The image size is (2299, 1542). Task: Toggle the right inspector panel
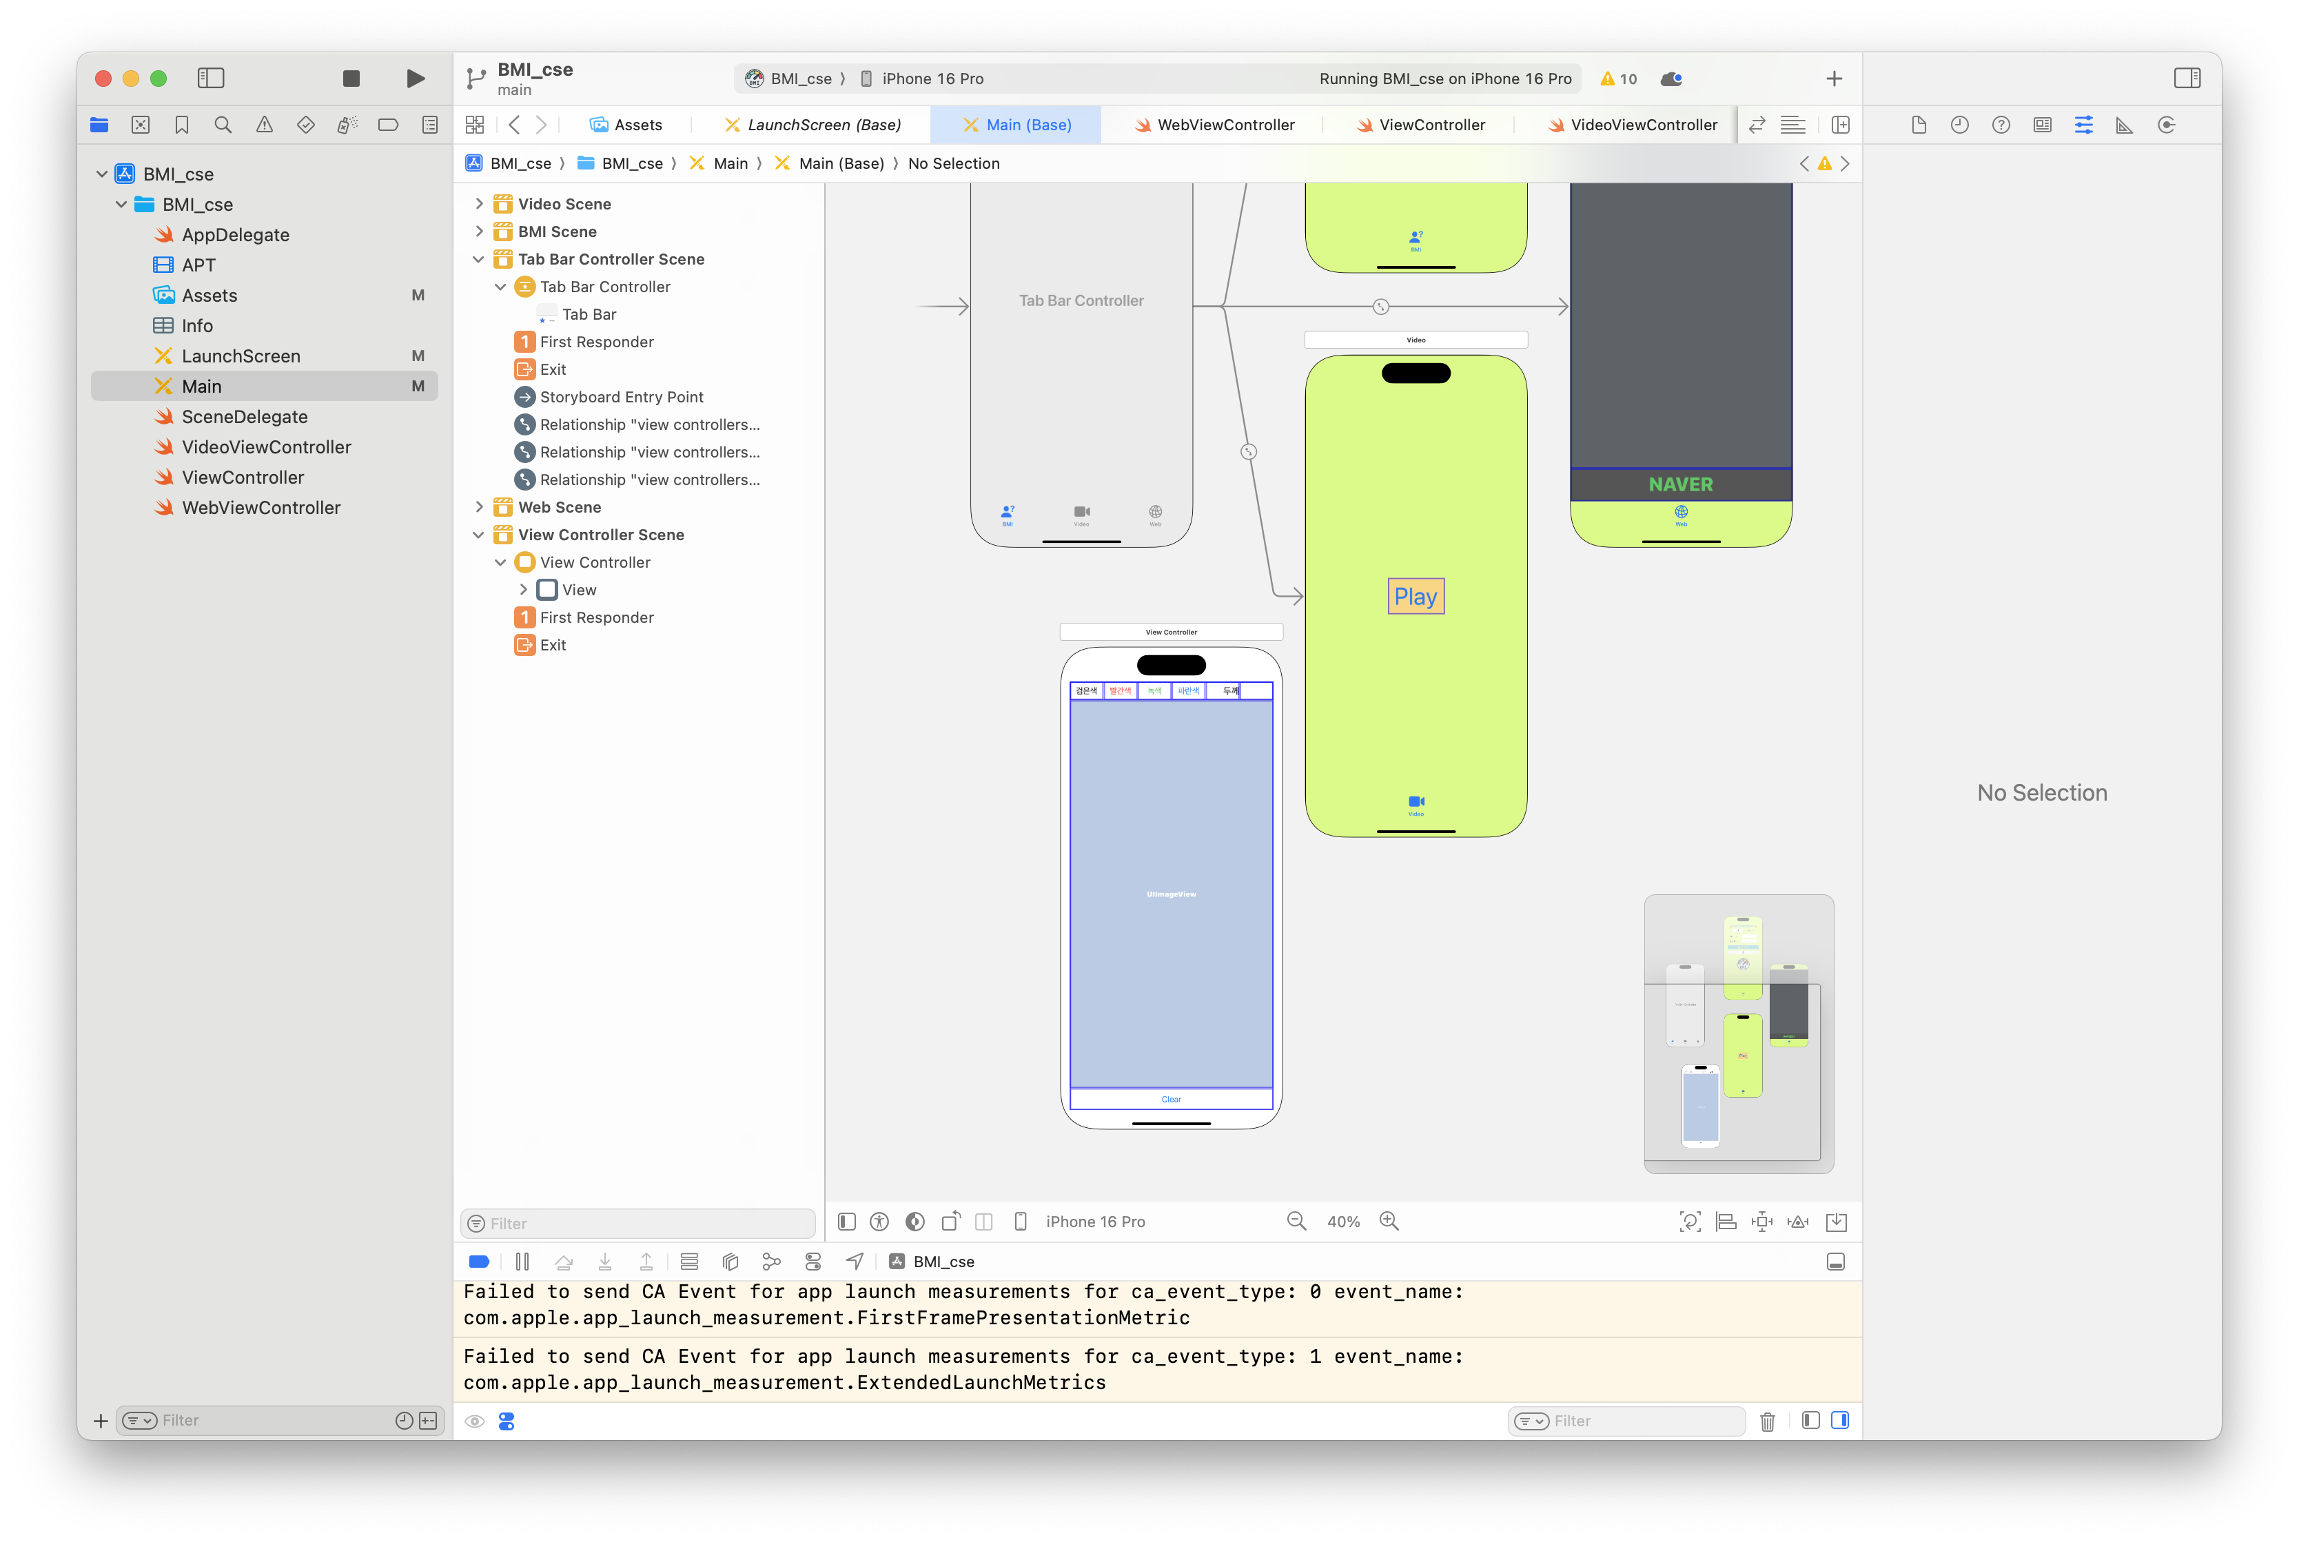2187,79
